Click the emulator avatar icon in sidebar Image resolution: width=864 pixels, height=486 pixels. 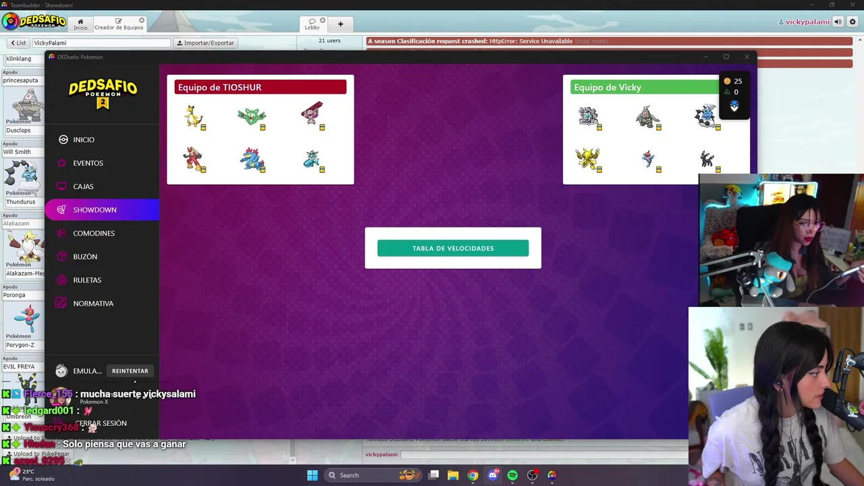[x=61, y=371]
